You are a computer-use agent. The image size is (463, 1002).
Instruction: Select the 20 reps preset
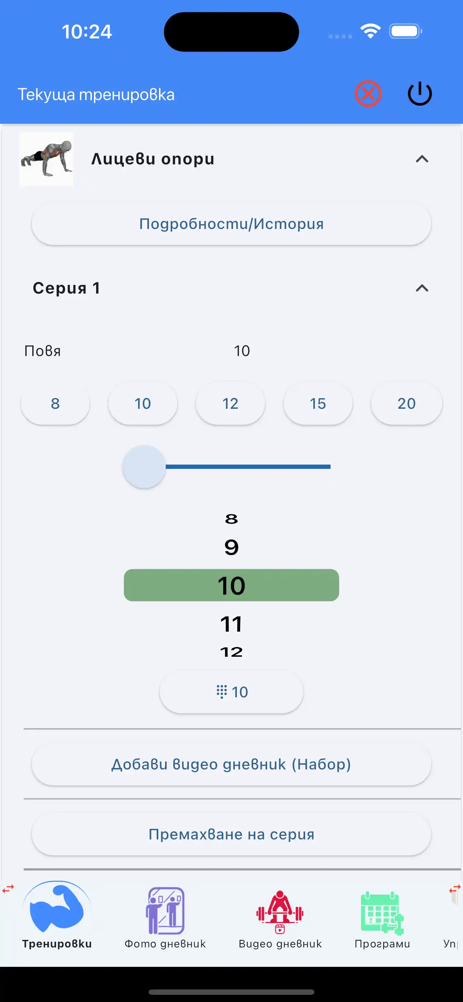tap(406, 403)
